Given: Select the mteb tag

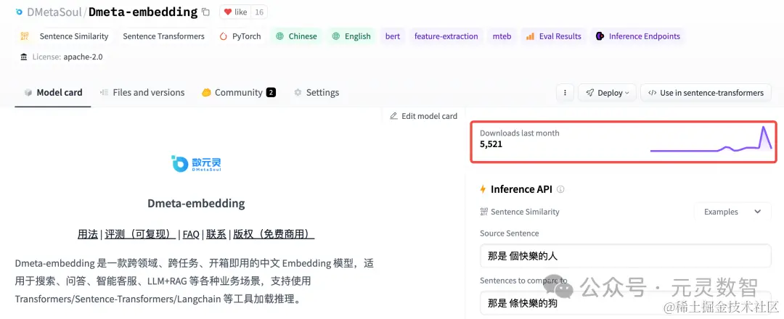Looking at the screenshot, I should 502,36.
